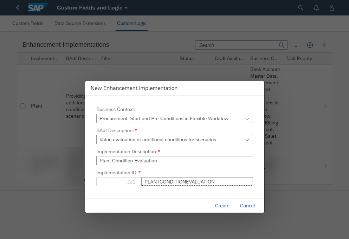
Task: Click the SAP logo
Action: (x=38, y=8)
